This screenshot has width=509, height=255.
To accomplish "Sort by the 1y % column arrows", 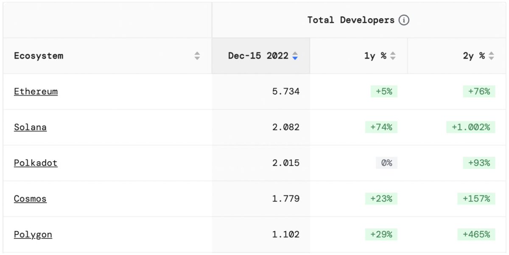I will (393, 56).
